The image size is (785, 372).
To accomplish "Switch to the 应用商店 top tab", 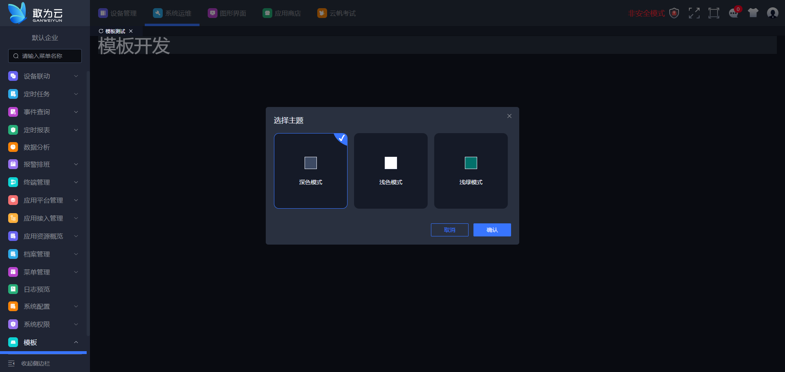I will tap(282, 13).
